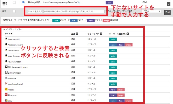Screen dimensions: 173x104
Task: Click the ean badge in ebay row
Action: [113, 101]
